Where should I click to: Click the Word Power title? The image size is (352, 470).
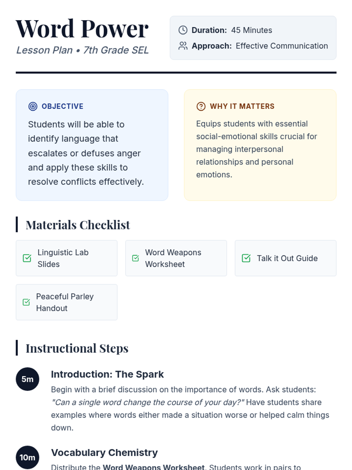[x=82, y=29]
